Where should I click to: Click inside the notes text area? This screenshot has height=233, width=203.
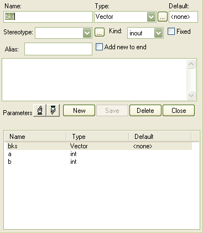tap(94, 80)
